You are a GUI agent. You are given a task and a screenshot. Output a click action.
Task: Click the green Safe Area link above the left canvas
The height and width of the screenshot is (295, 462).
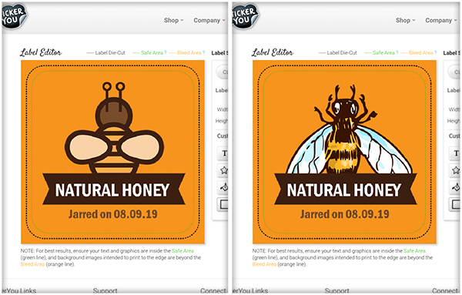[x=152, y=52]
